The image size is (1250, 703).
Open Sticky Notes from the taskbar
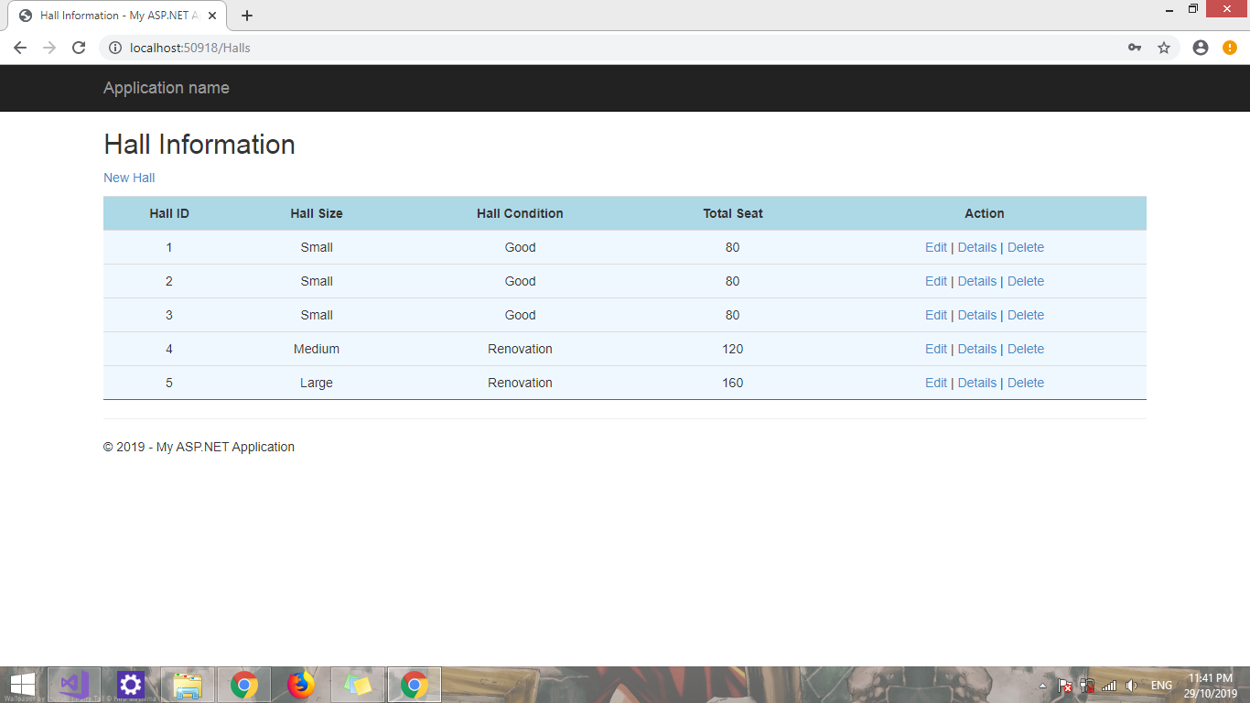point(357,684)
